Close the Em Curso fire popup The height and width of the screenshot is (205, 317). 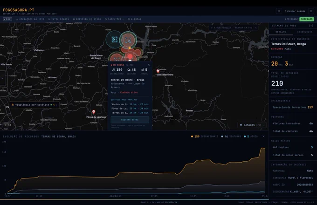[x=149, y=65]
